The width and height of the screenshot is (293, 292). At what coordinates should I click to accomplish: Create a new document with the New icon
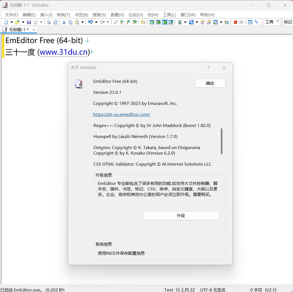click(6, 22)
